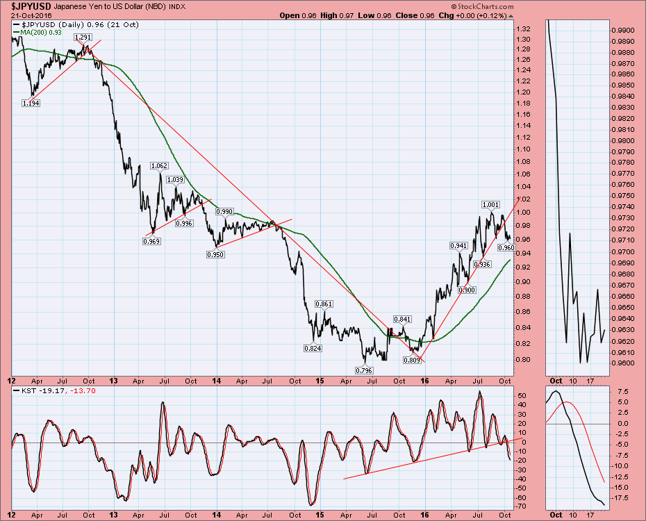The height and width of the screenshot is (521, 646).
Task: Click the $JPYUSD ticker symbol title
Action: 31,6
